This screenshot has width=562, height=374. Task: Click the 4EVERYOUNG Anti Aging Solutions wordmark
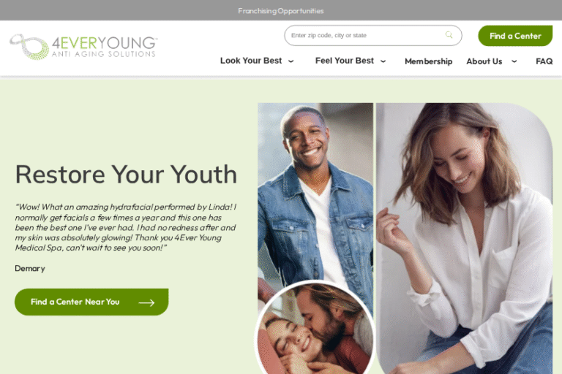pyautogui.click(x=105, y=47)
